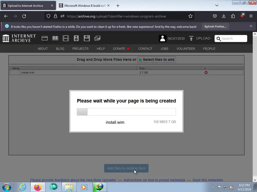
Task: Open the muted volume tray icon
Action: 232,187
